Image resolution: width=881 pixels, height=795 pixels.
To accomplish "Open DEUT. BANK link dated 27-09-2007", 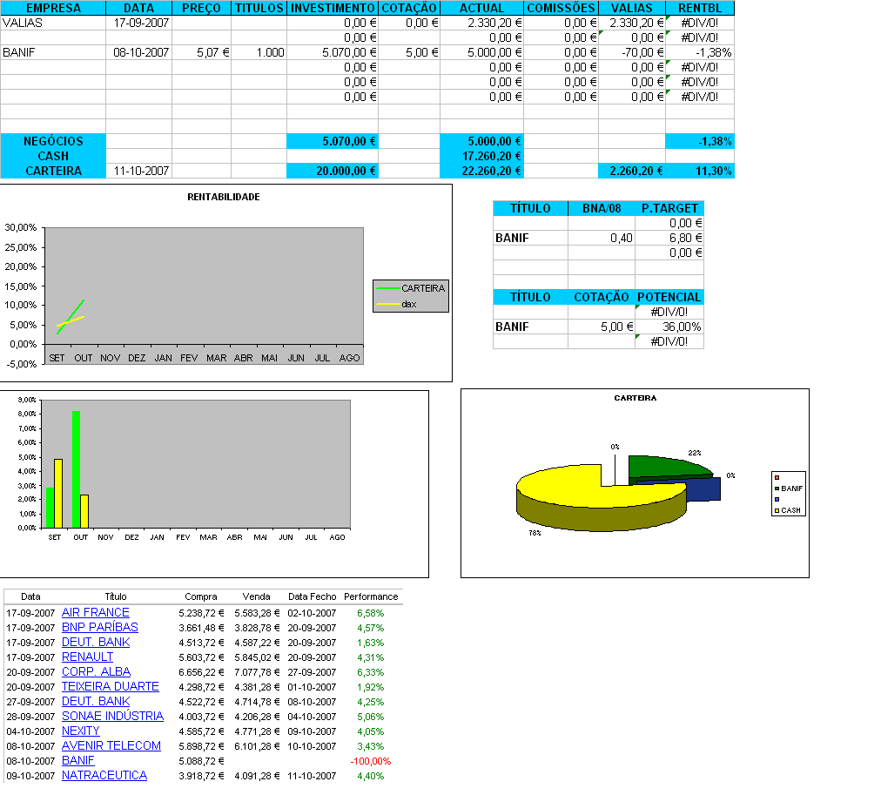I will click(x=96, y=701).
